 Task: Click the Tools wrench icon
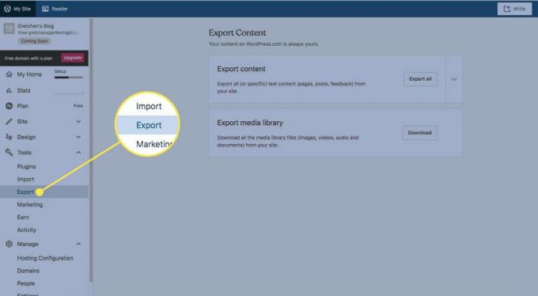(x=9, y=152)
